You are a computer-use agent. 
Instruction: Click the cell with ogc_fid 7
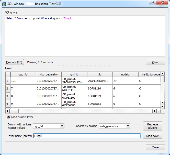tap(23, 88)
